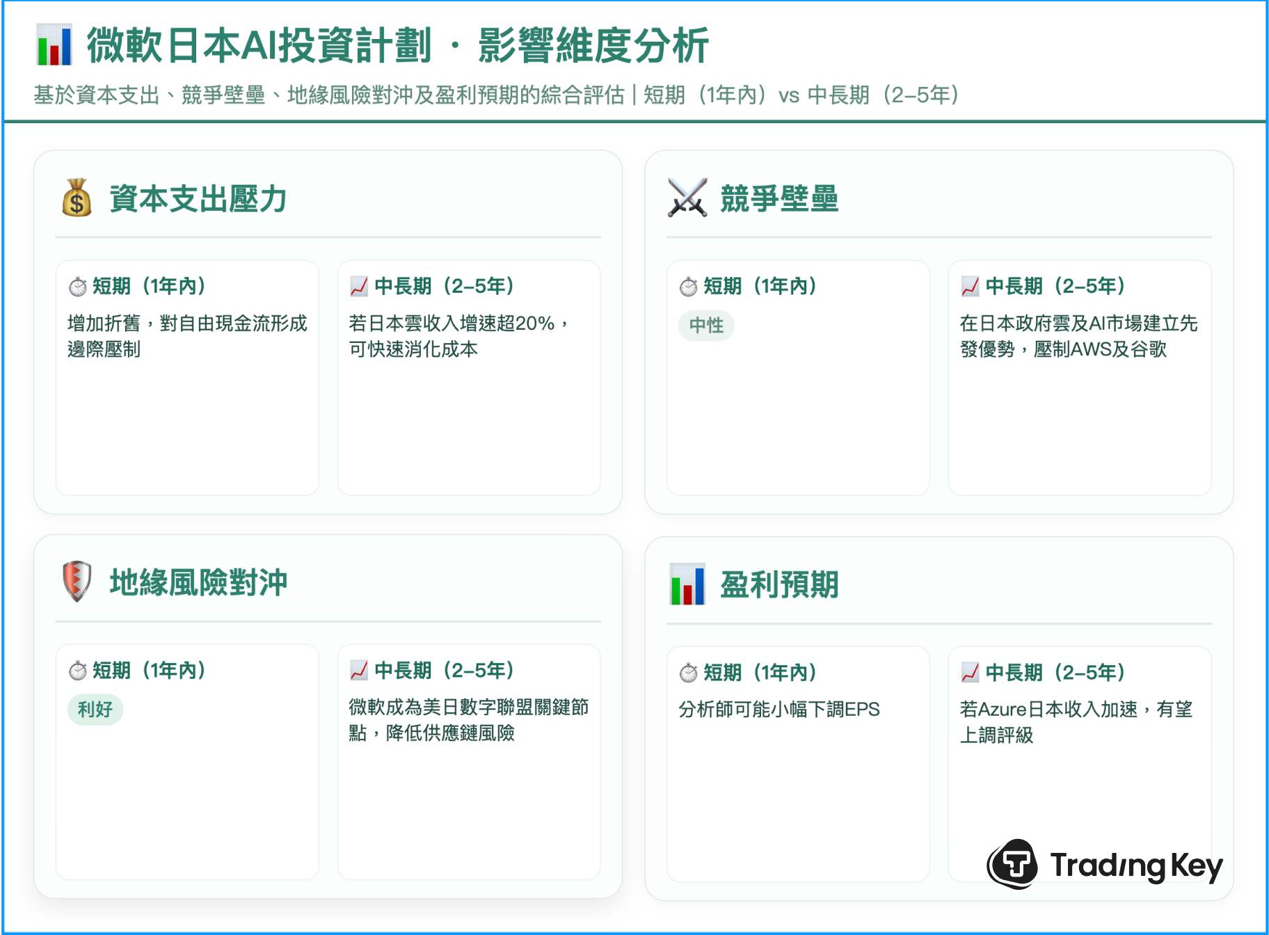Click the TradingKey logo icon
This screenshot has height=935, width=1269.
[x=1013, y=864]
